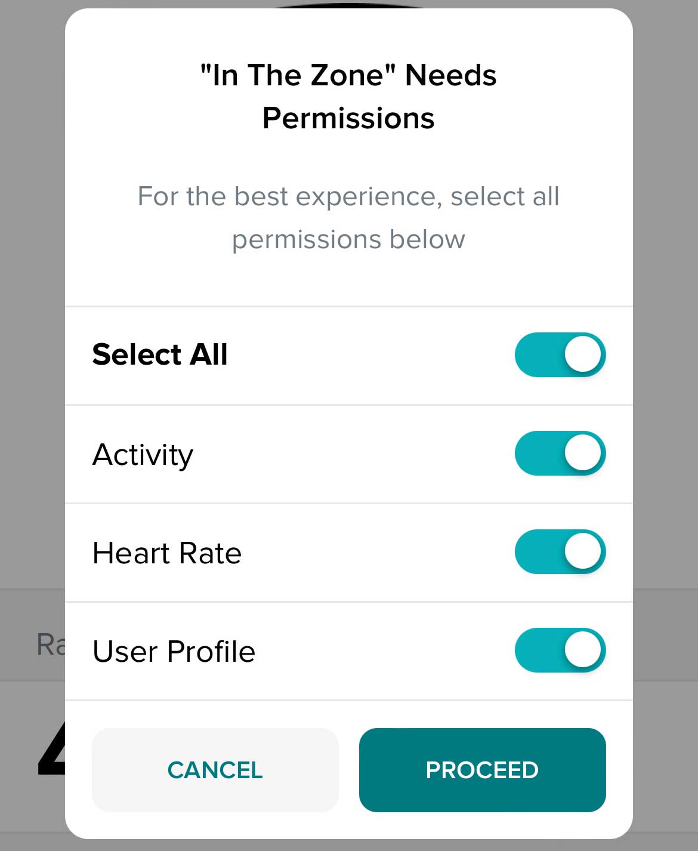Select the dialog title text
698x851 pixels.
coord(348,95)
